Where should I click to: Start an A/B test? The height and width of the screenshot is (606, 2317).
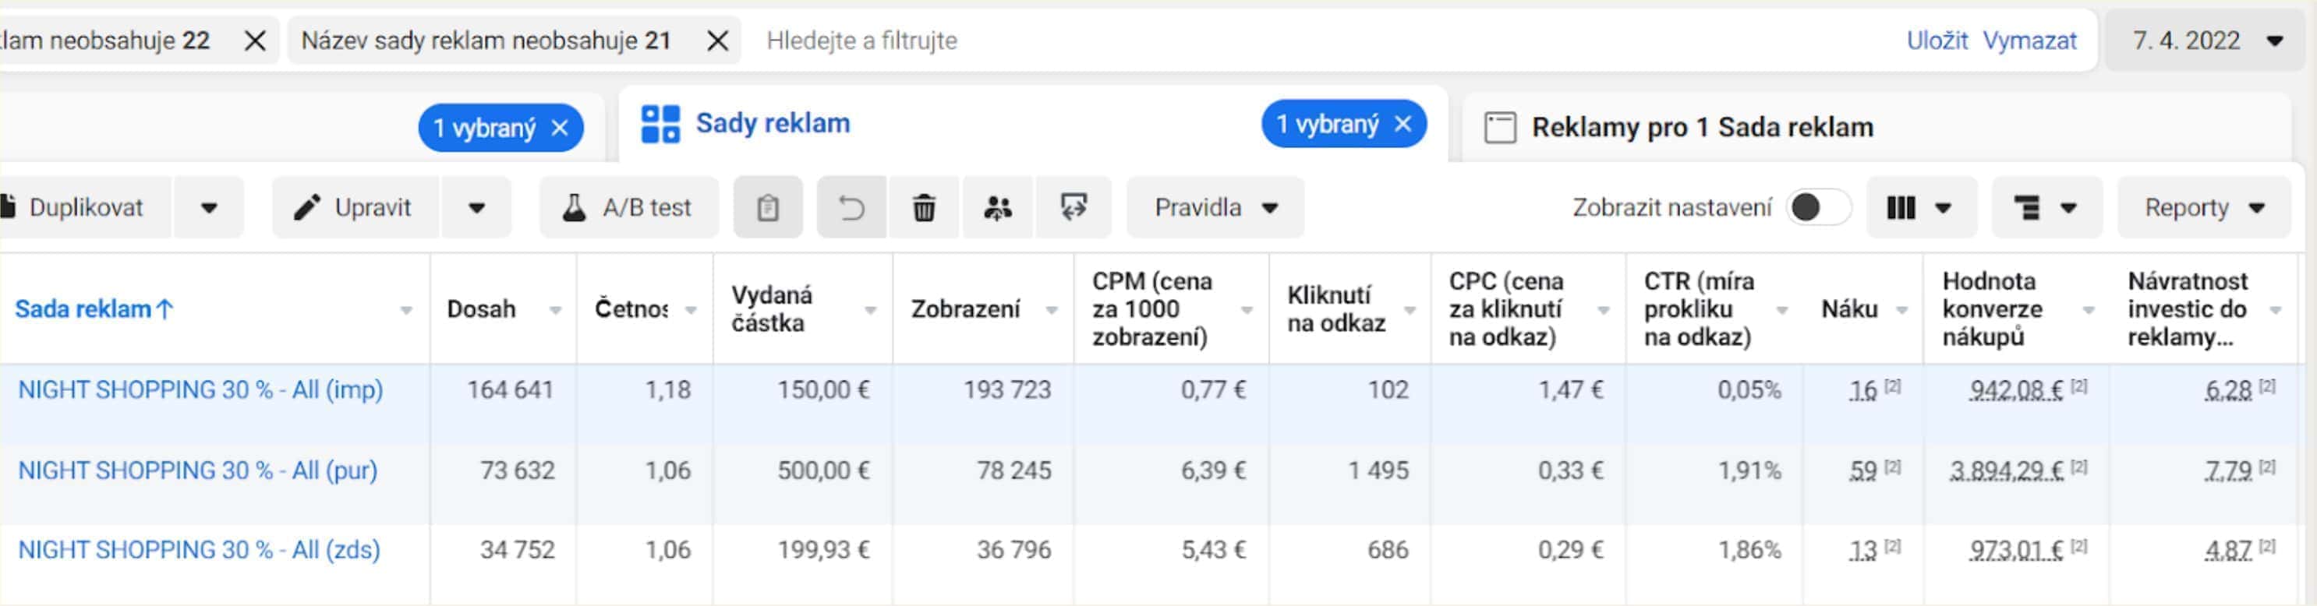pos(628,208)
